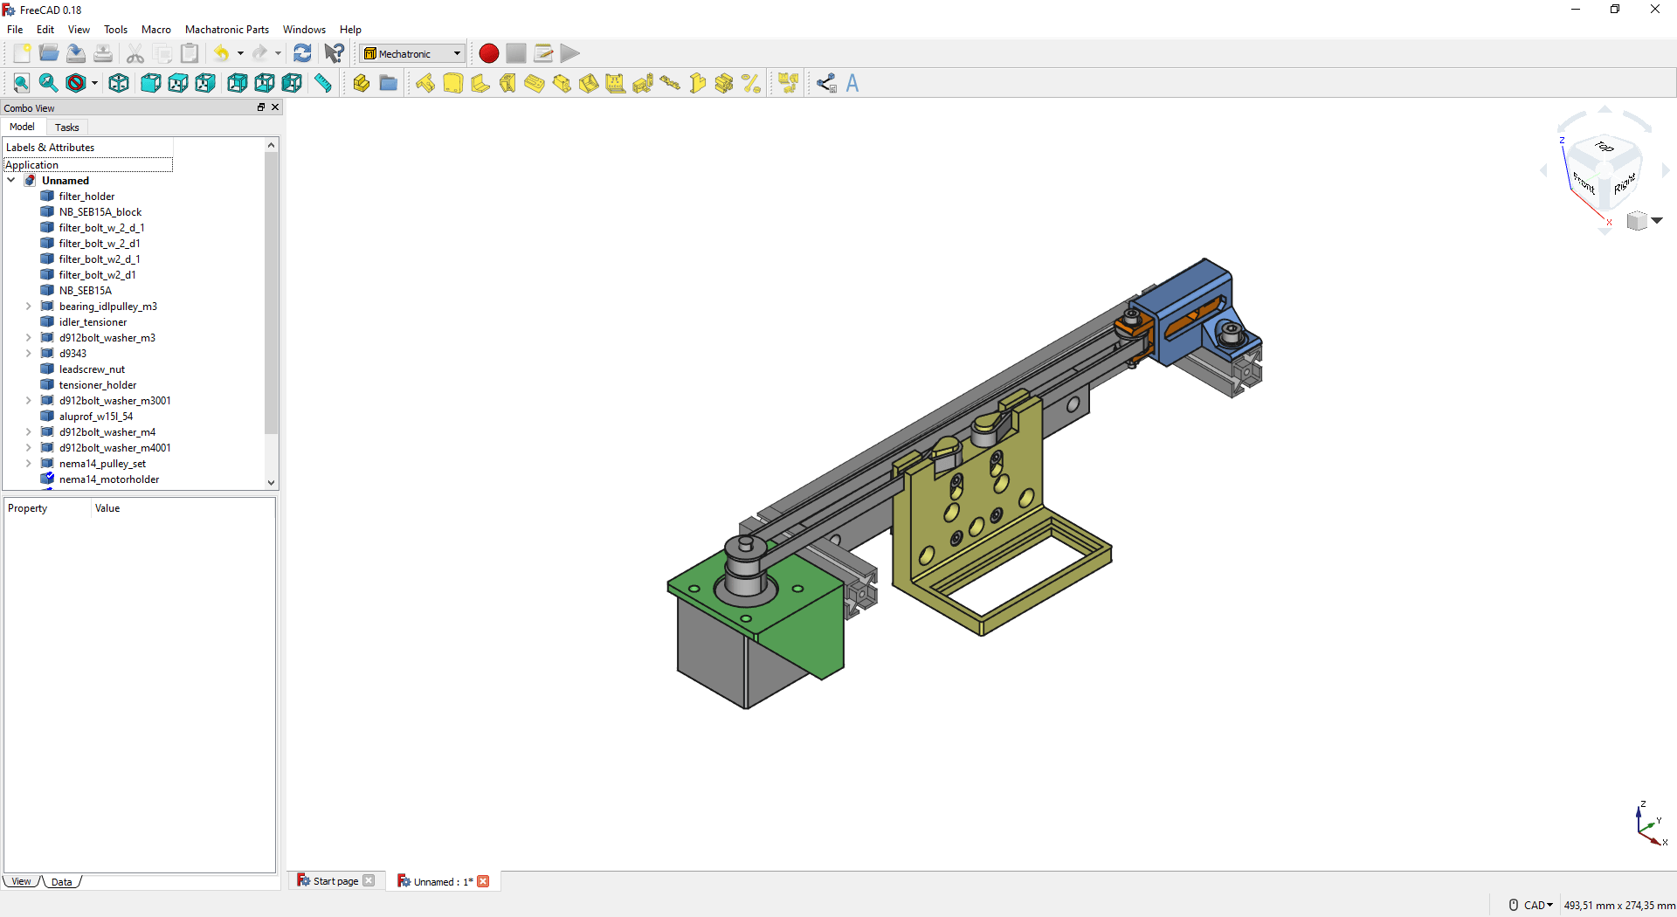Set the view to front
1677x917 pixels.
click(150, 83)
